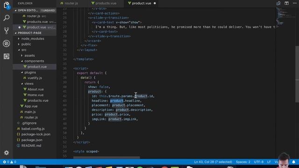Screen dimensions: 299x168
Task: Click the notifications bell in the status bar
Action: 294,162
